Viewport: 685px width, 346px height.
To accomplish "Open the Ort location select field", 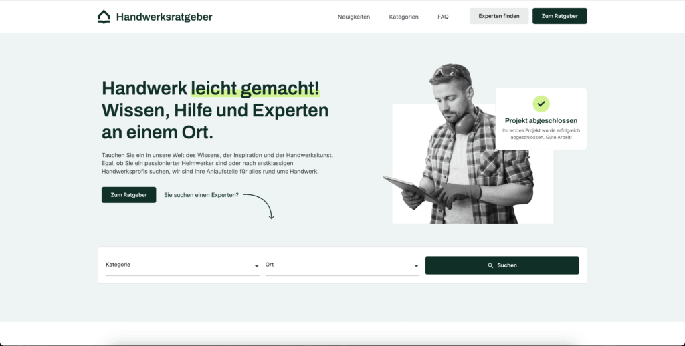I will click(x=338, y=265).
